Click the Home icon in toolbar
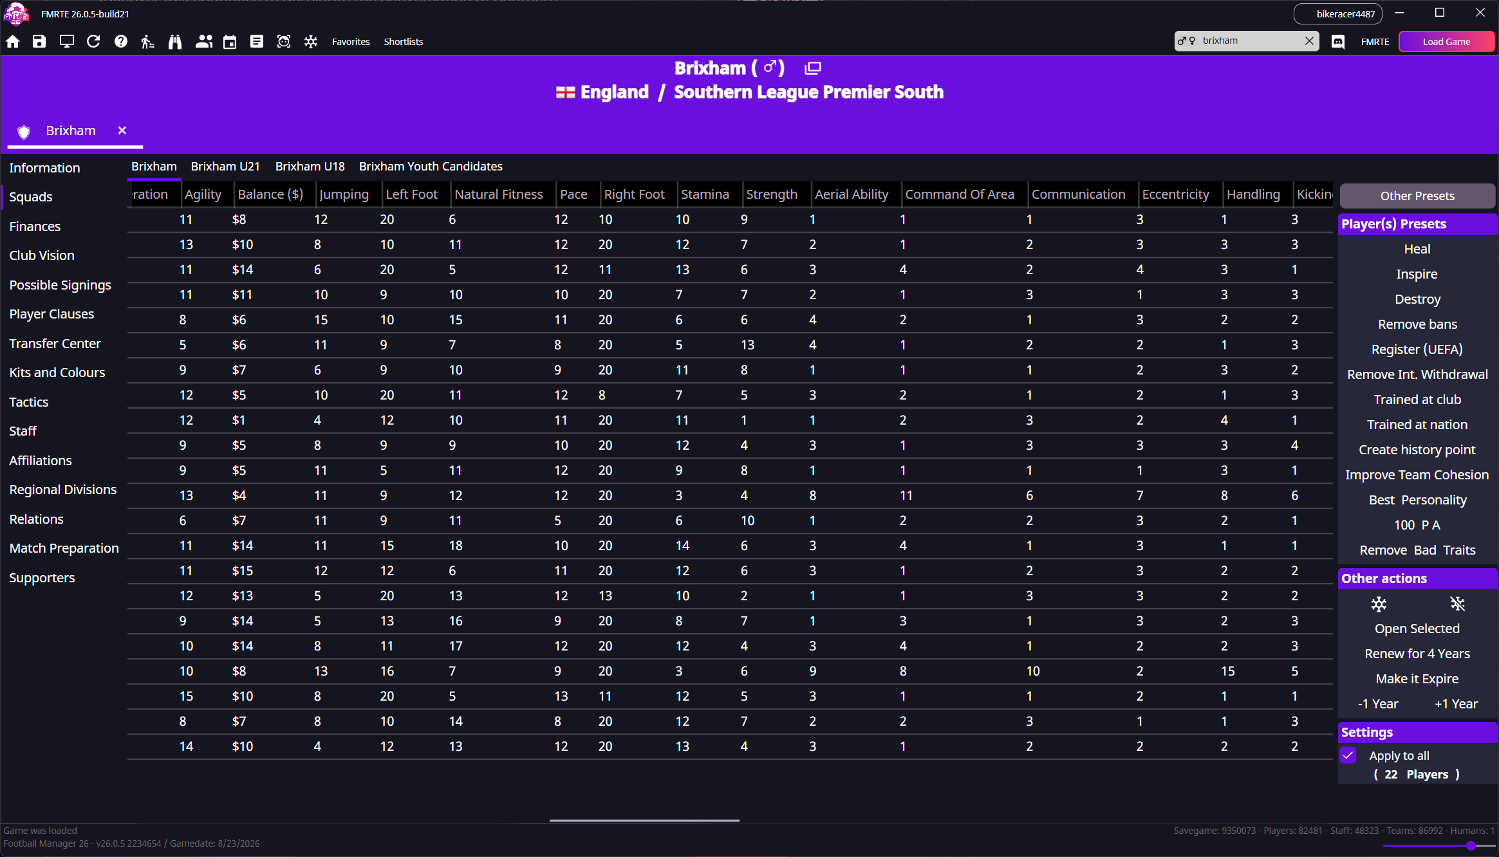The image size is (1499, 857). [x=13, y=42]
